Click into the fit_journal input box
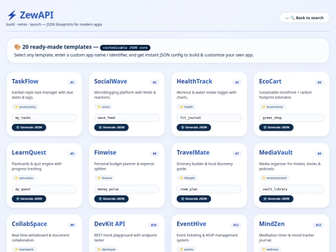The width and height of the screenshot is (336, 252). pos(209,118)
